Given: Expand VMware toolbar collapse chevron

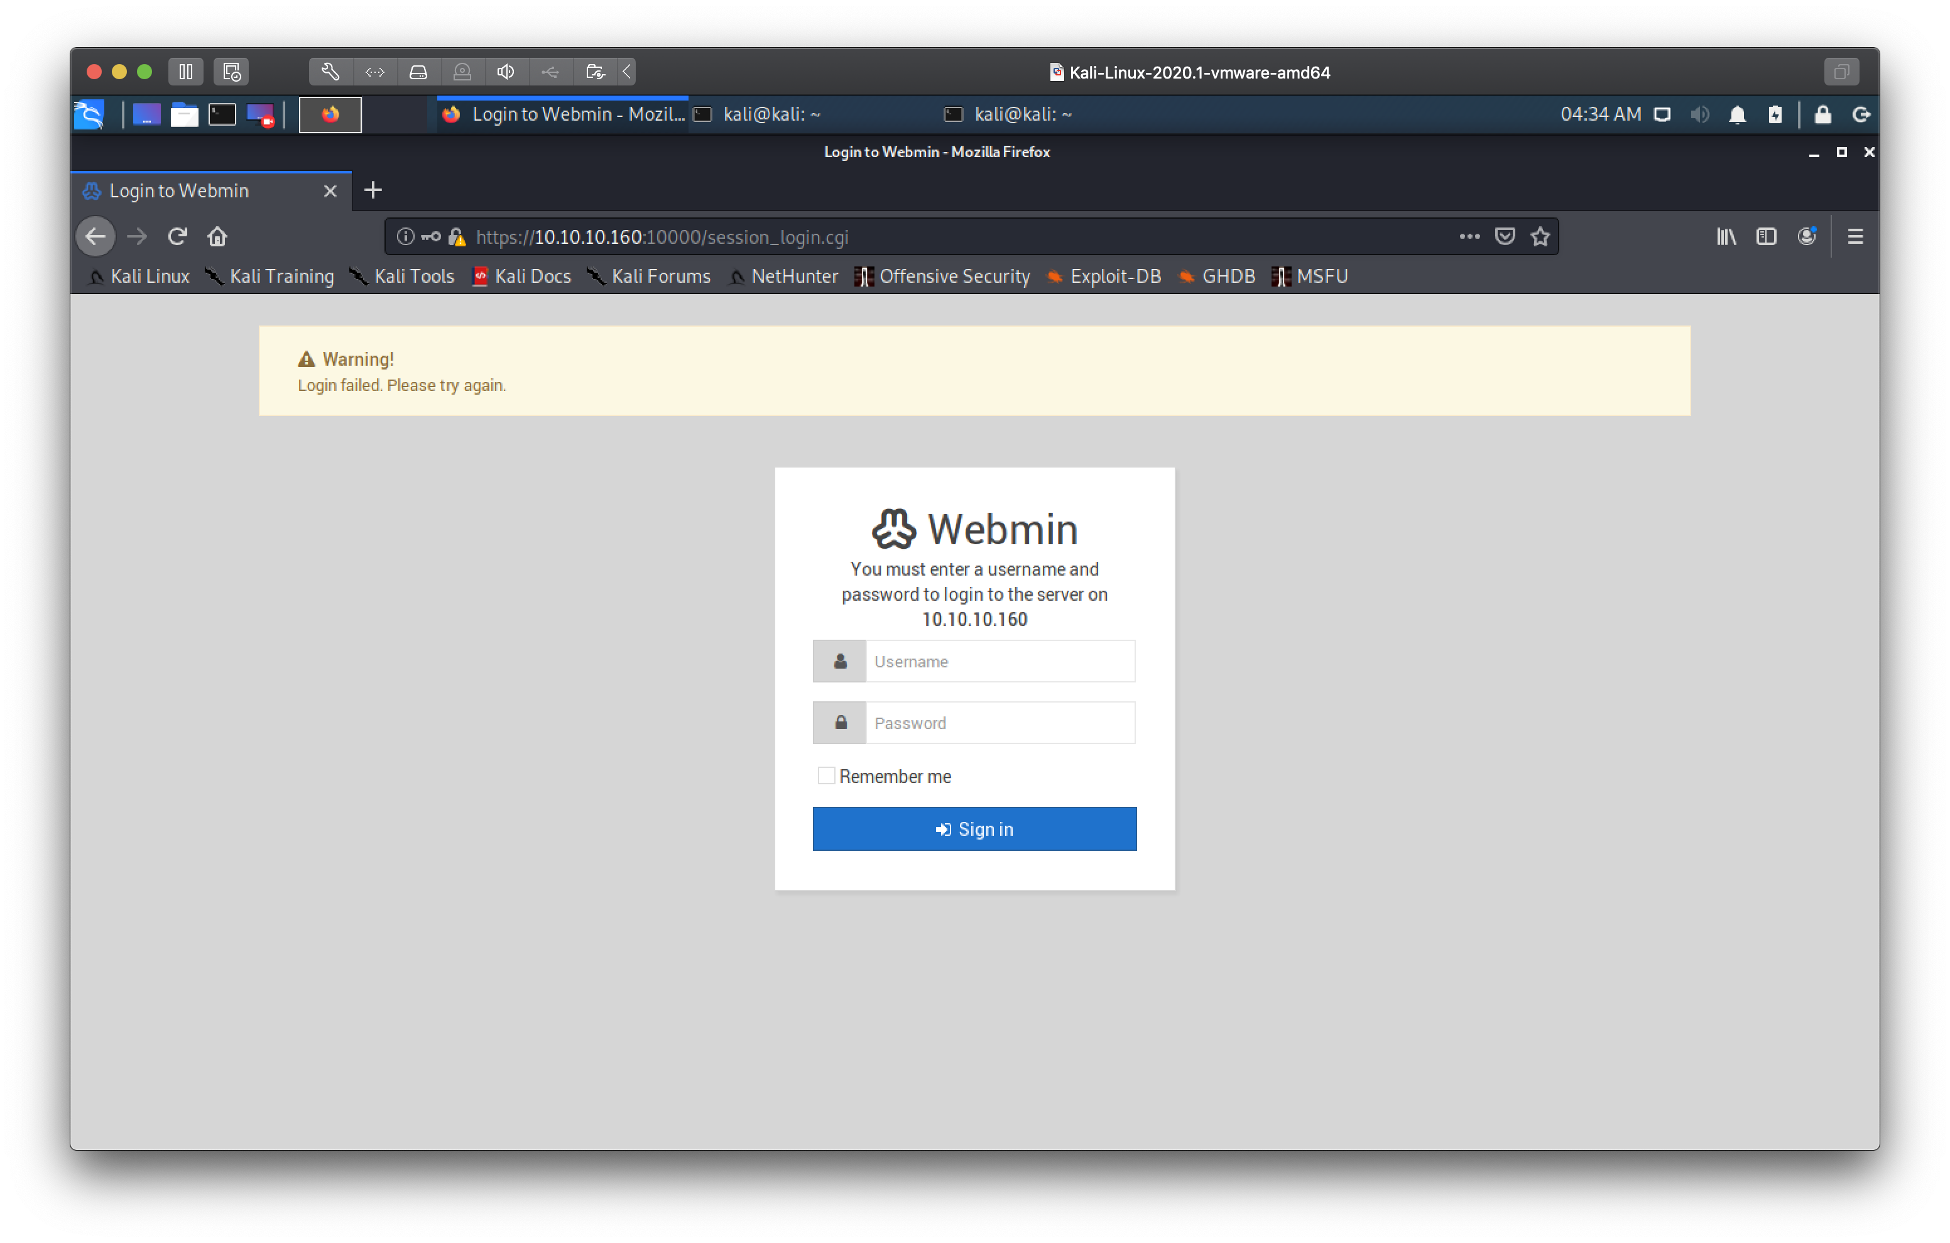Looking at the screenshot, I should click(628, 71).
